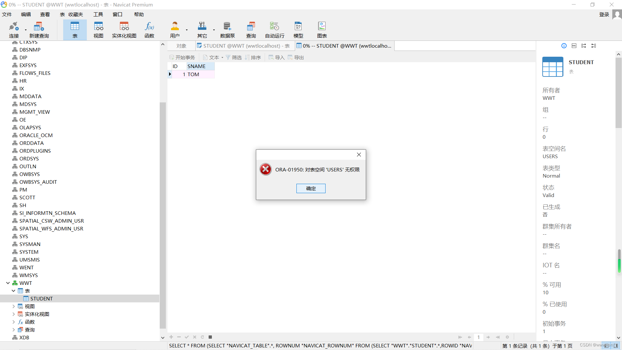Collapse the WWT schema node

(8, 283)
